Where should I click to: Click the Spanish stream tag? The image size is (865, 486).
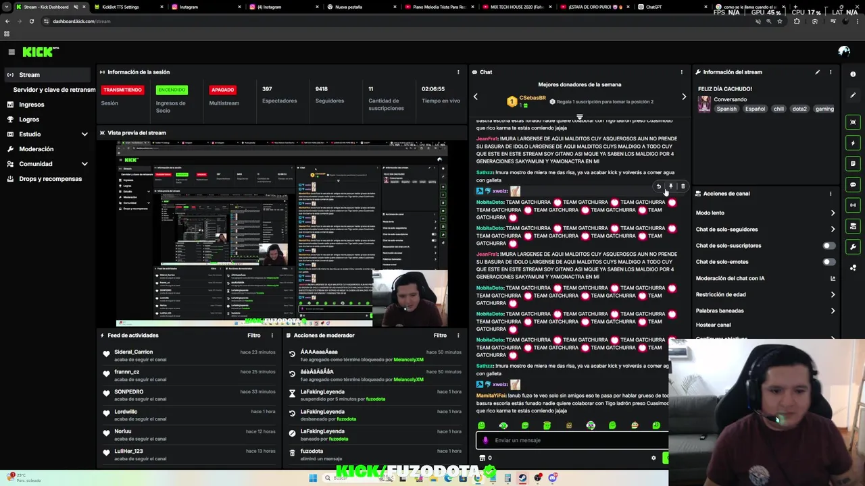(x=726, y=109)
